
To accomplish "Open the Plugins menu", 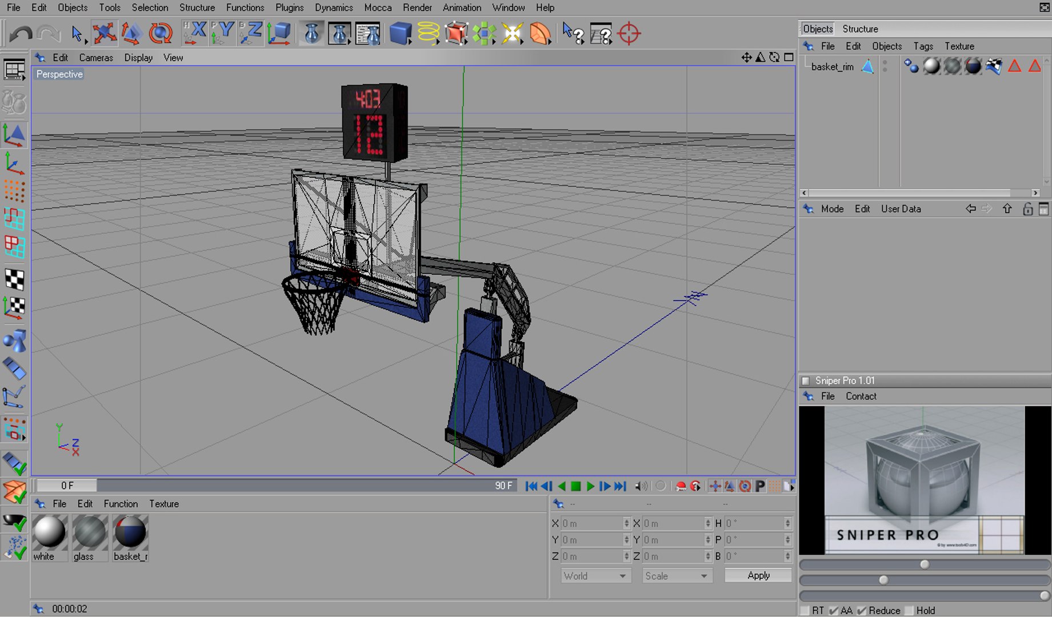I will pos(290,7).
